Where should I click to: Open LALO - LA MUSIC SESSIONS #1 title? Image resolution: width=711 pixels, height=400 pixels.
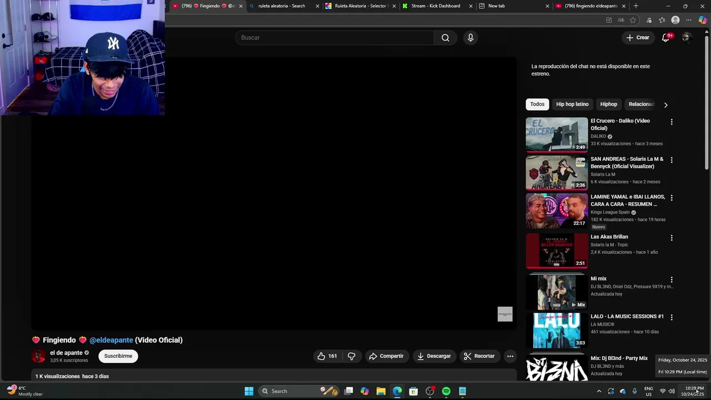tap(627, 317)
